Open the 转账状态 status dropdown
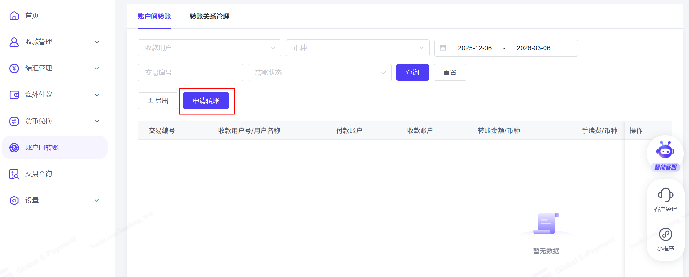The width and height of the screenshot is (689, 277). [319, 73]
